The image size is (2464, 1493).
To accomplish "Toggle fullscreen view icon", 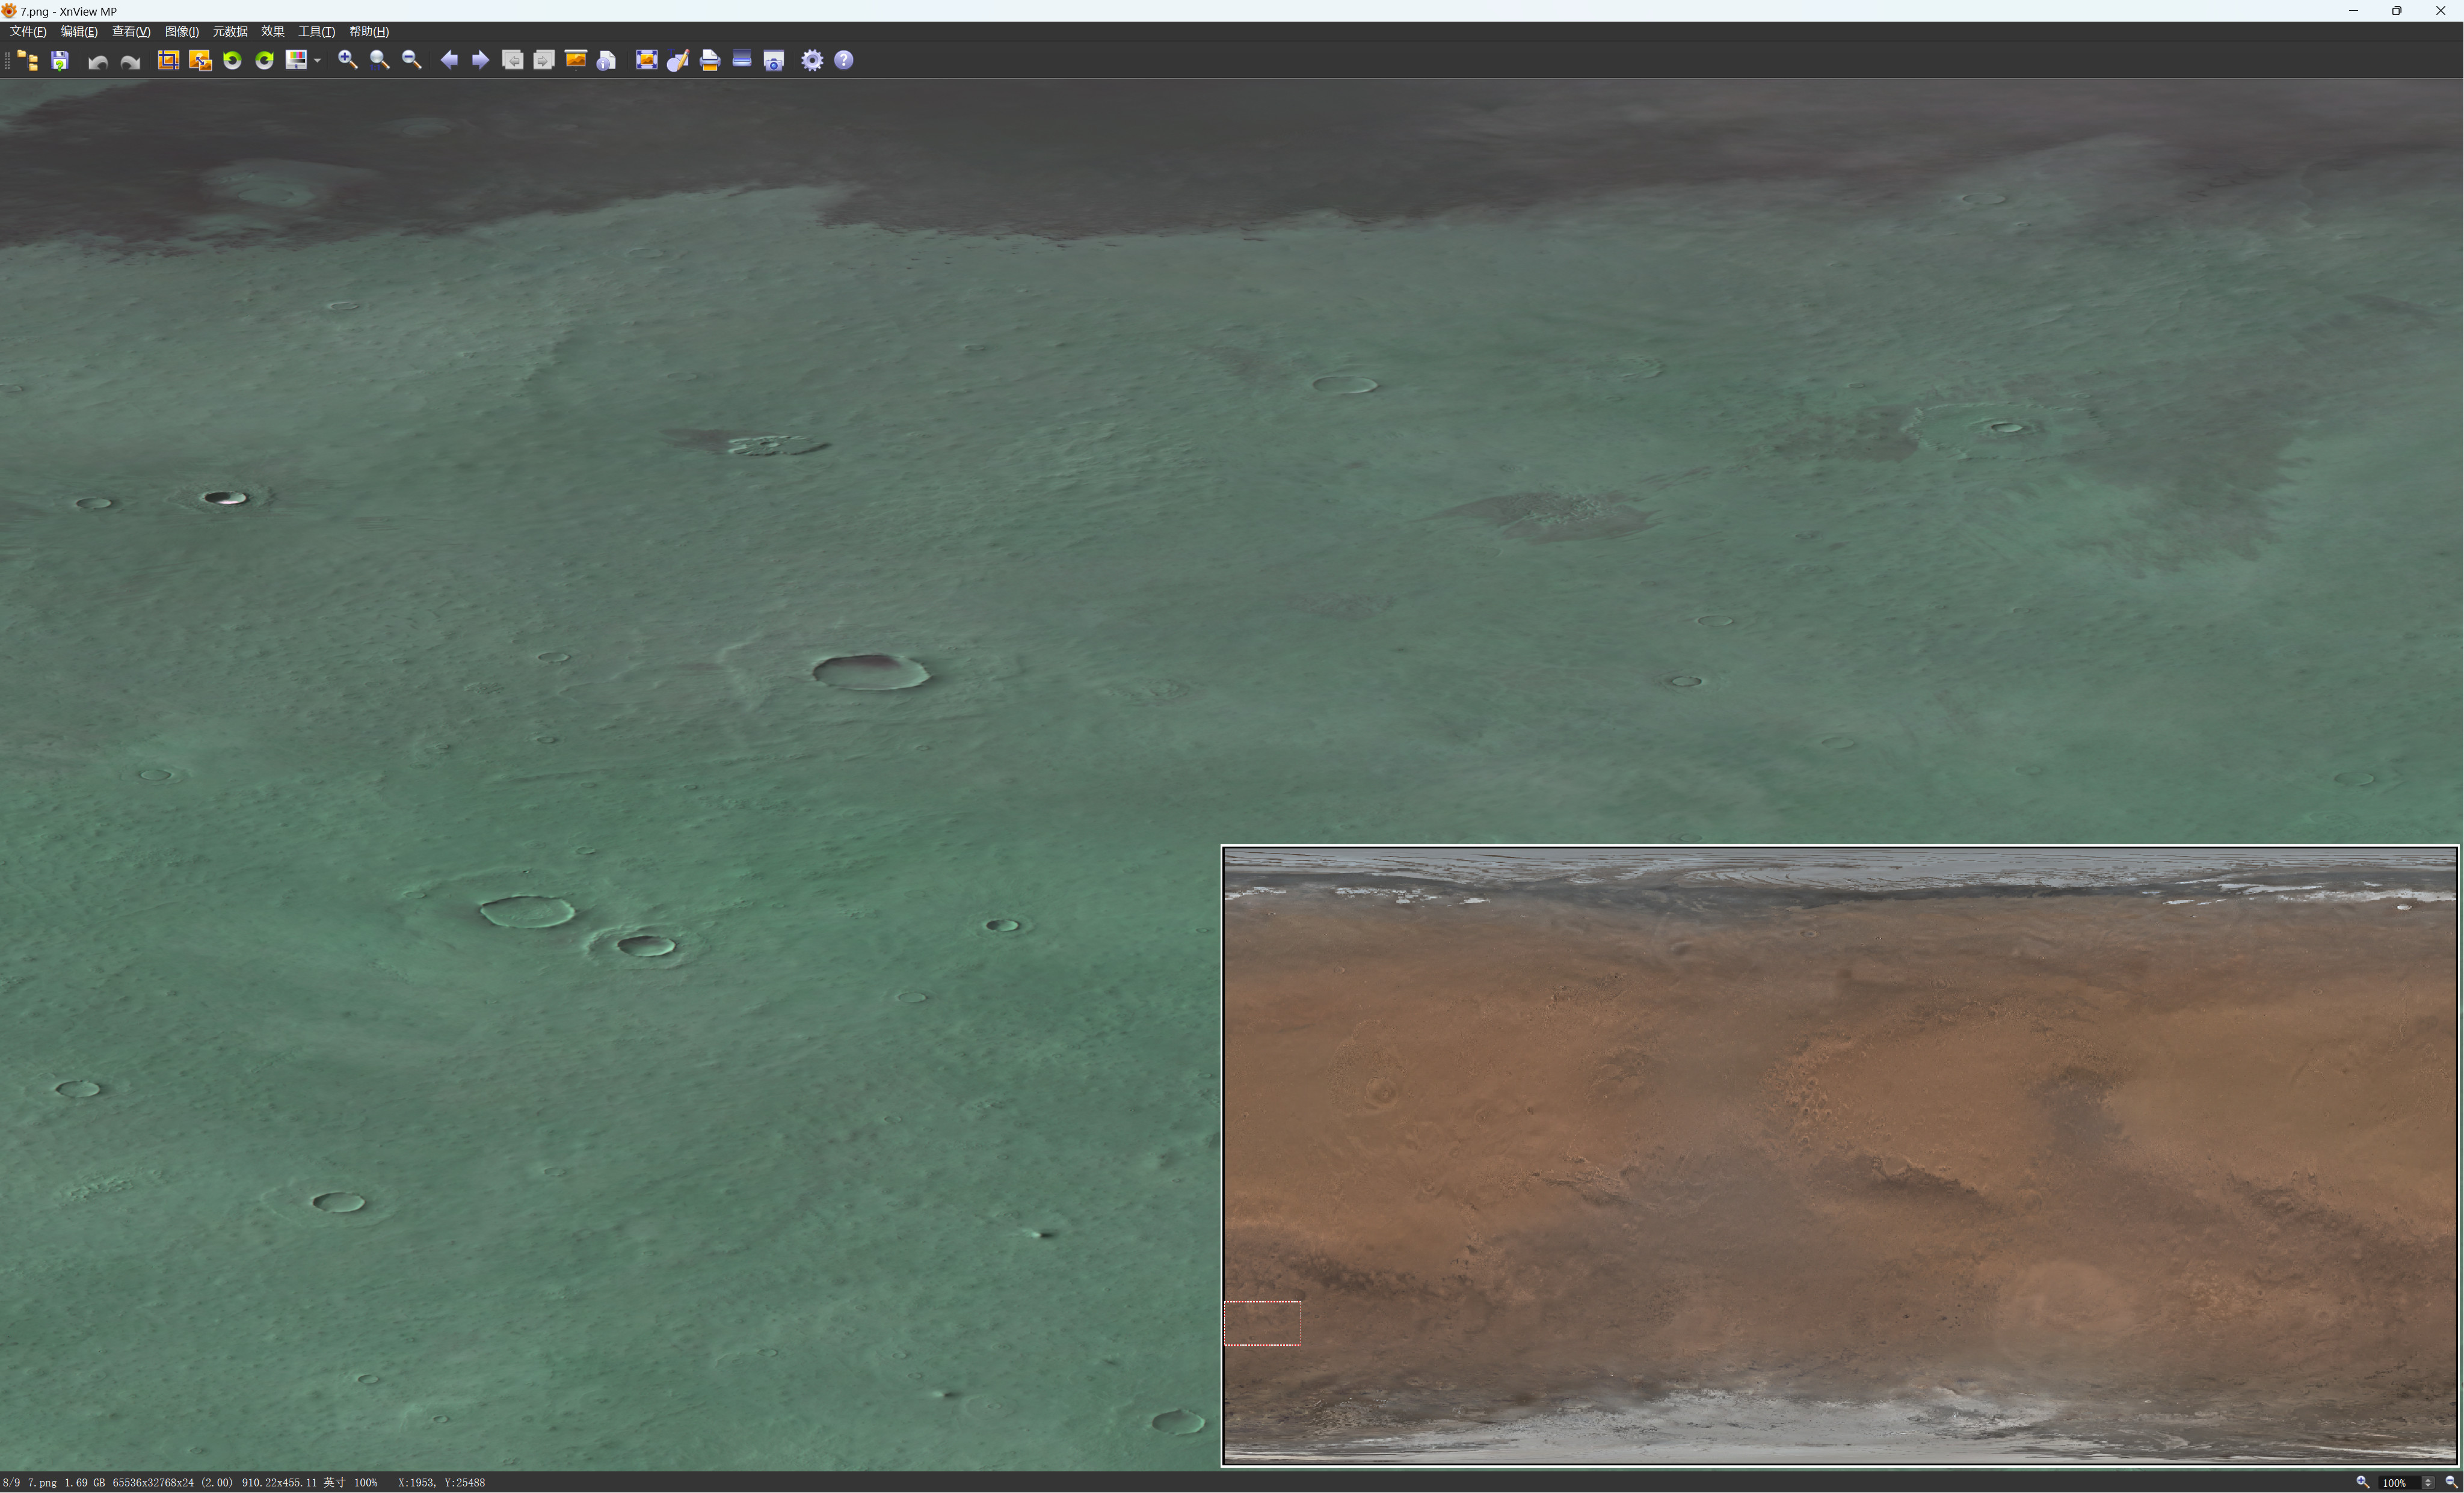I will coord(646,61).
